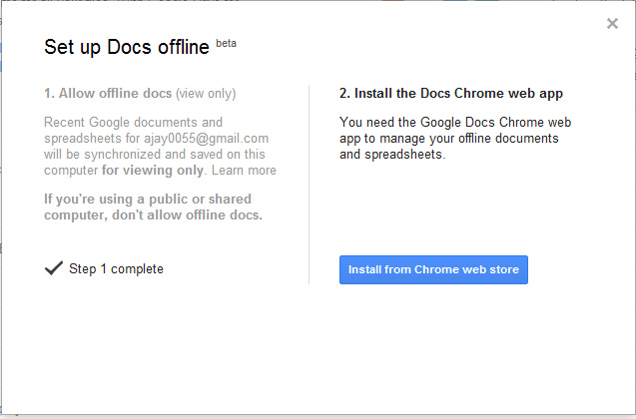Screen dimensions: 636x419
Task: Open the Learn more link
Action: (x=244, y=171)
